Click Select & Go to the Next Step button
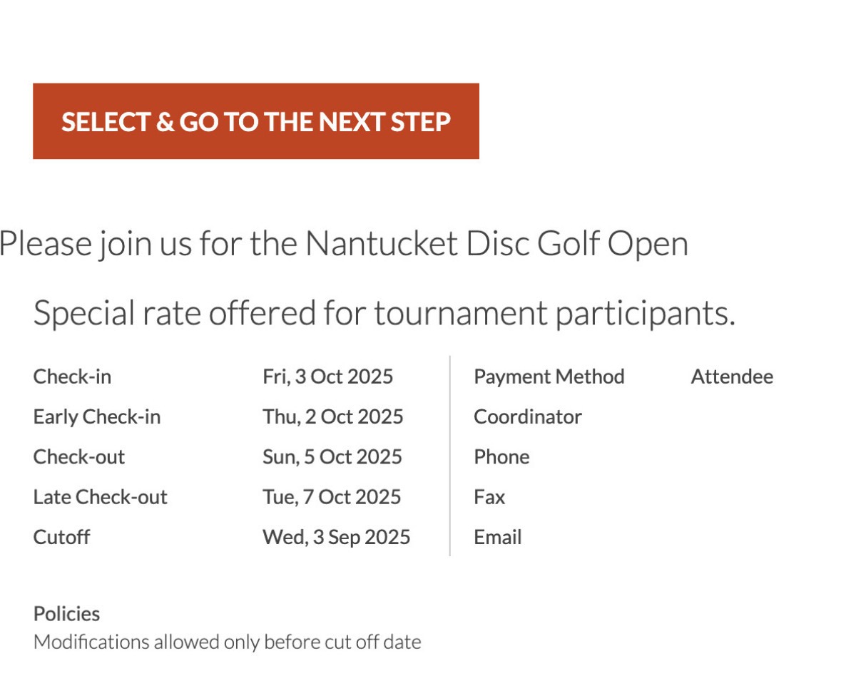 [255, 121]
